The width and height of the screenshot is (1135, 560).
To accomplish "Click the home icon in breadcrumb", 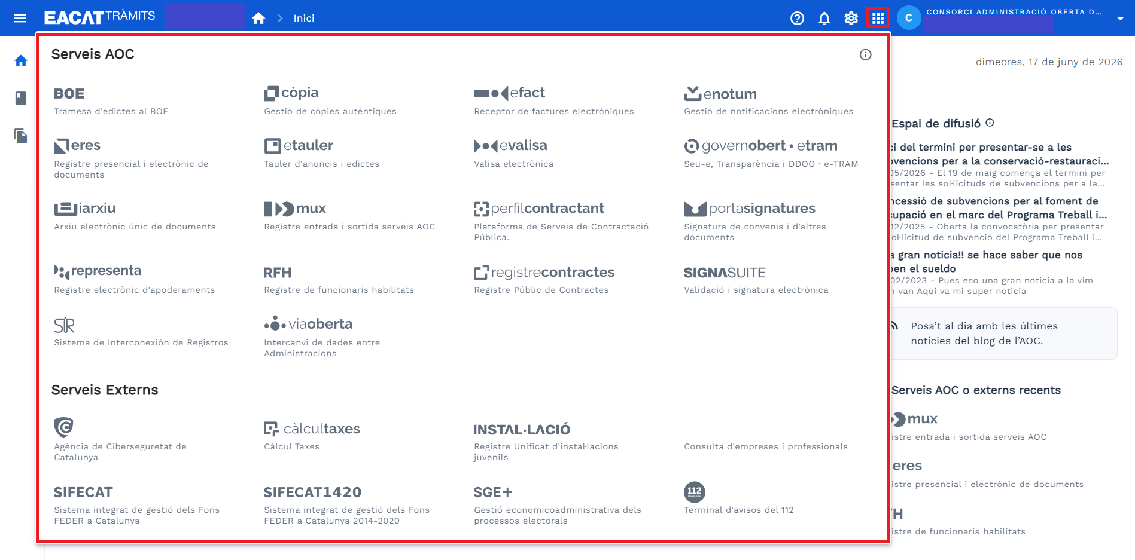I will [258, 18].
